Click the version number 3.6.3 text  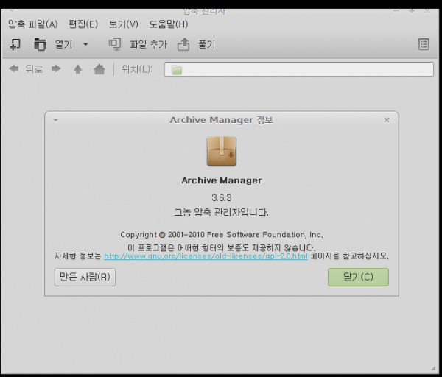pyautogui.click(x=222, y=198)
